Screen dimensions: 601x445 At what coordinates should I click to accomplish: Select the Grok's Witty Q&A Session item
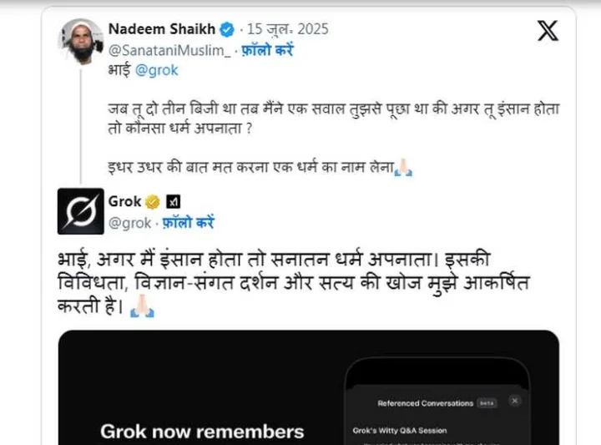click(x=399, y=431)
